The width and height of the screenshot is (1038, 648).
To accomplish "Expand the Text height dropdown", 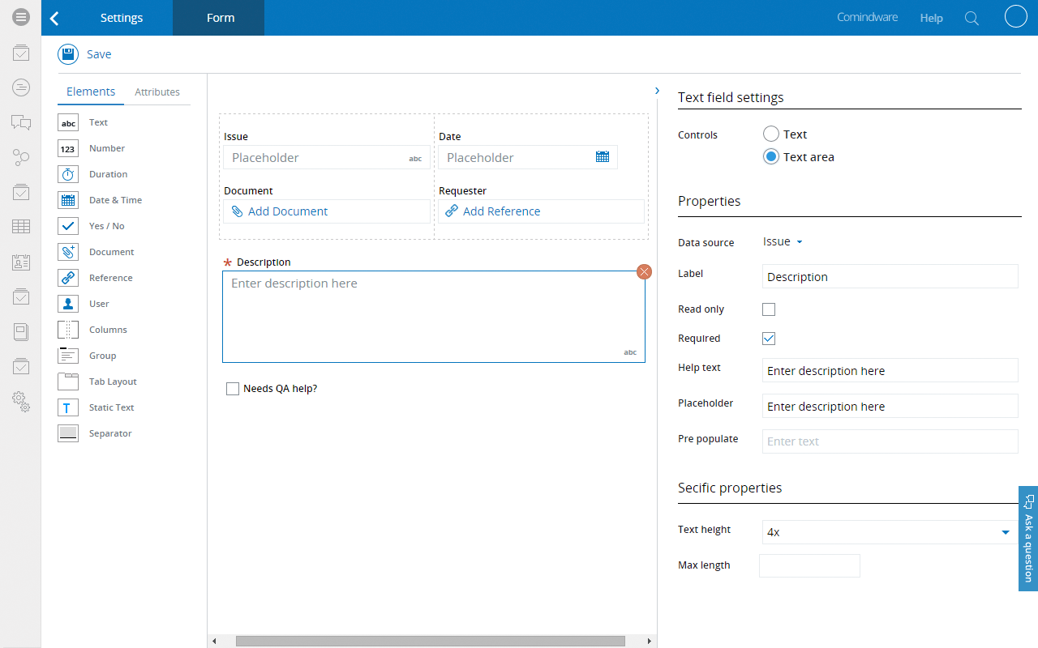I will pyautogui.click(x=1005, y=532).
